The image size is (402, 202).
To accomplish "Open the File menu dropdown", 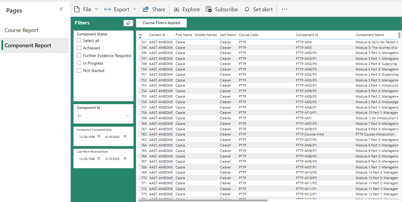I will [86, 9].
